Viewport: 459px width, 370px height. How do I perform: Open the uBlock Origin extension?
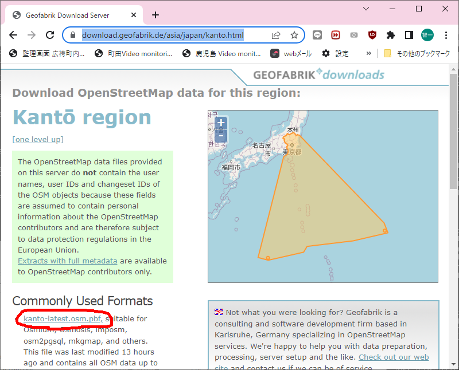(x=372, y=35)
